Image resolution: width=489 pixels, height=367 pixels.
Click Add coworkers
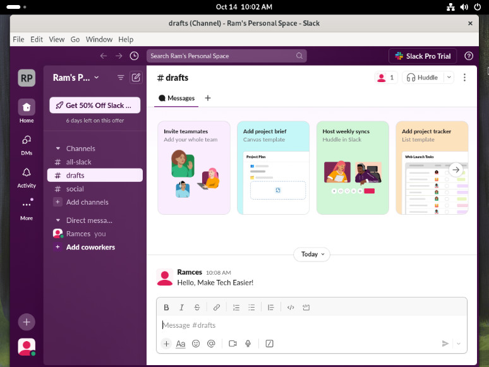click(x=95, y=247)
